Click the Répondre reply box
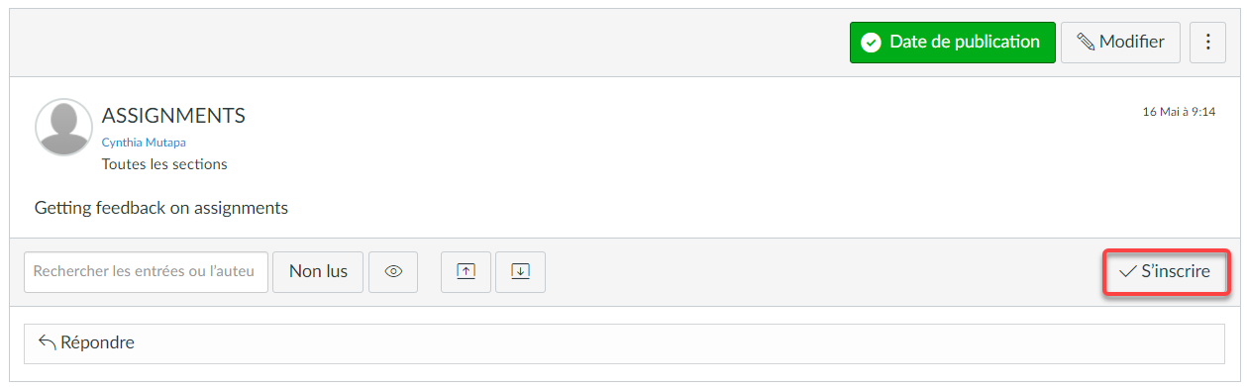Viewport: 1247px width, 387px height. coord(624,343)
